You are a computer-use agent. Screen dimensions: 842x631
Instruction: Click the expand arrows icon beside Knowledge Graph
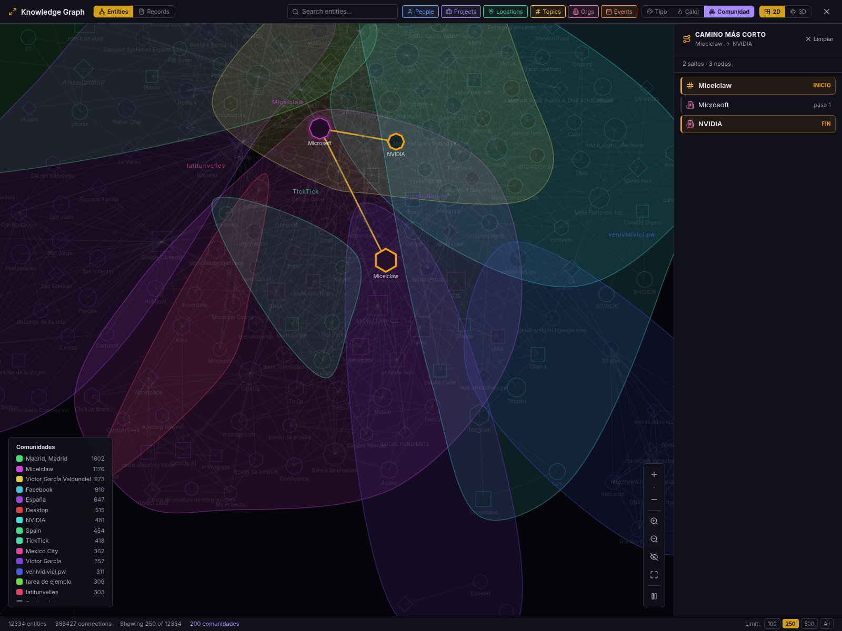[13, 12]
